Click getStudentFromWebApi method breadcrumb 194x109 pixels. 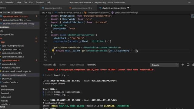coord(126,13)
